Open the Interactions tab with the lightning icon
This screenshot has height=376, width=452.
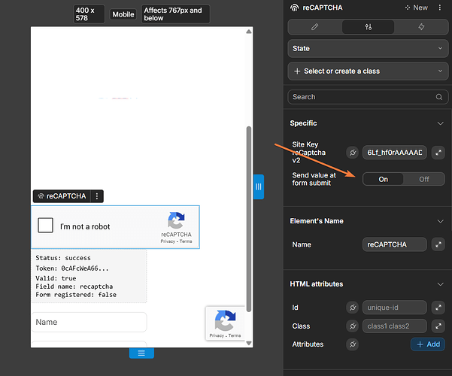tap(421, 27)
